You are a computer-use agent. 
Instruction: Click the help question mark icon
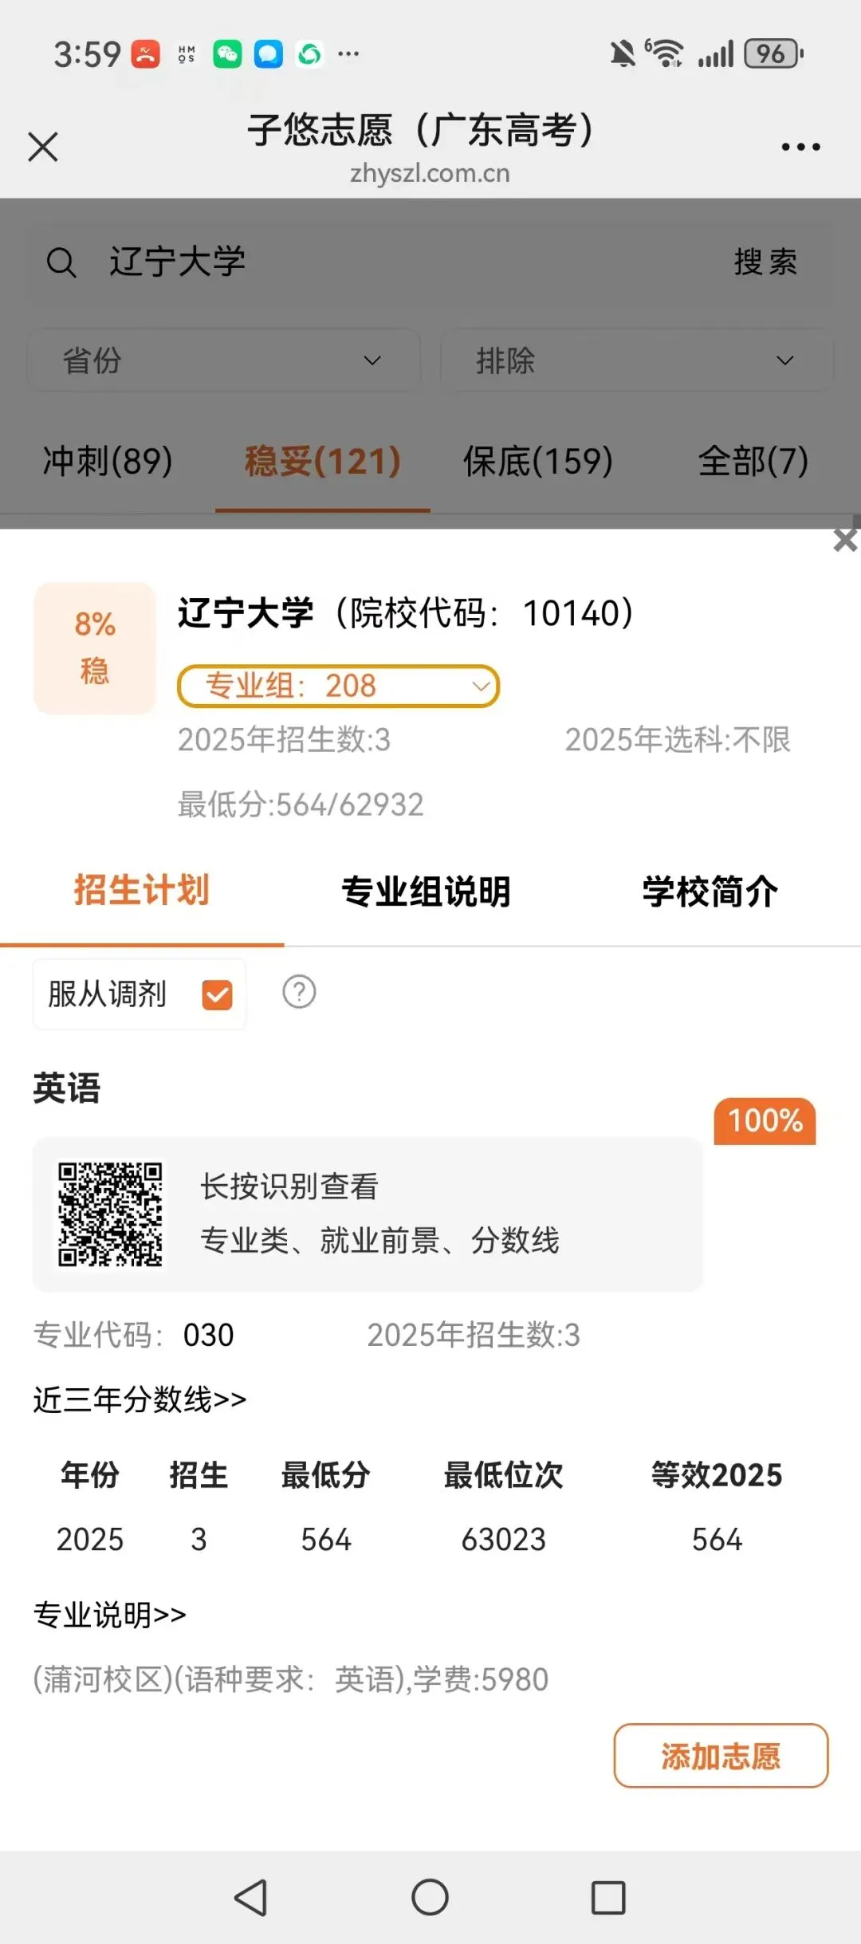(299, 993)
